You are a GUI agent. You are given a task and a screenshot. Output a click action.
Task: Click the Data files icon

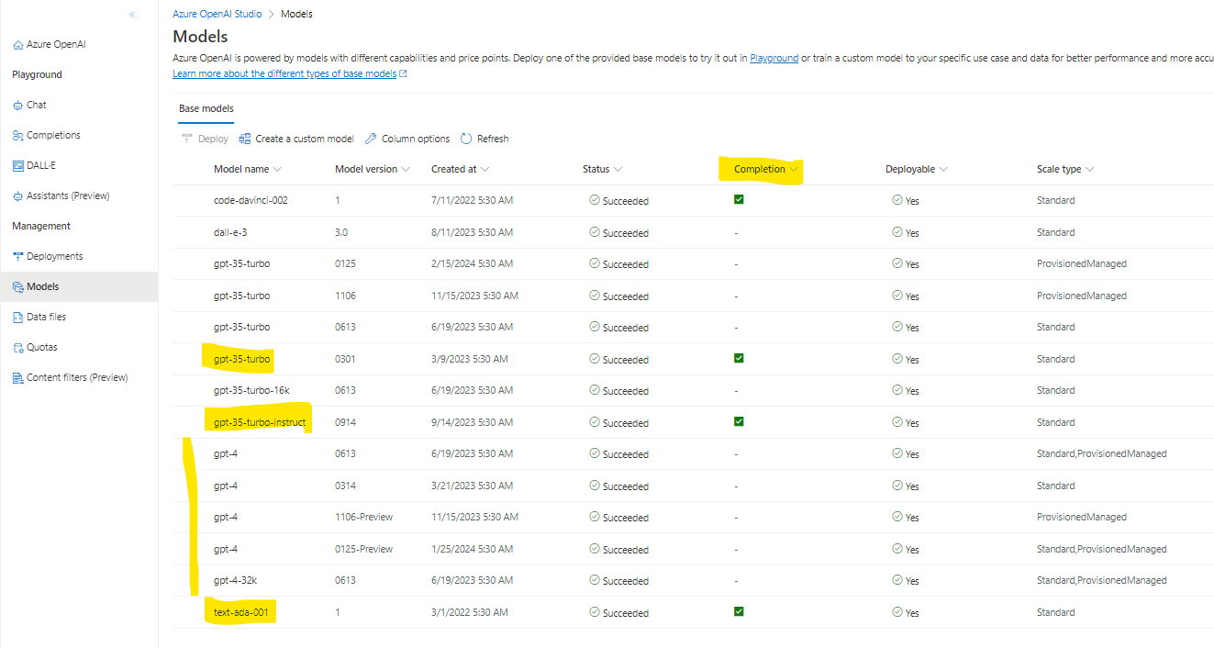click(x=17, y=318)
